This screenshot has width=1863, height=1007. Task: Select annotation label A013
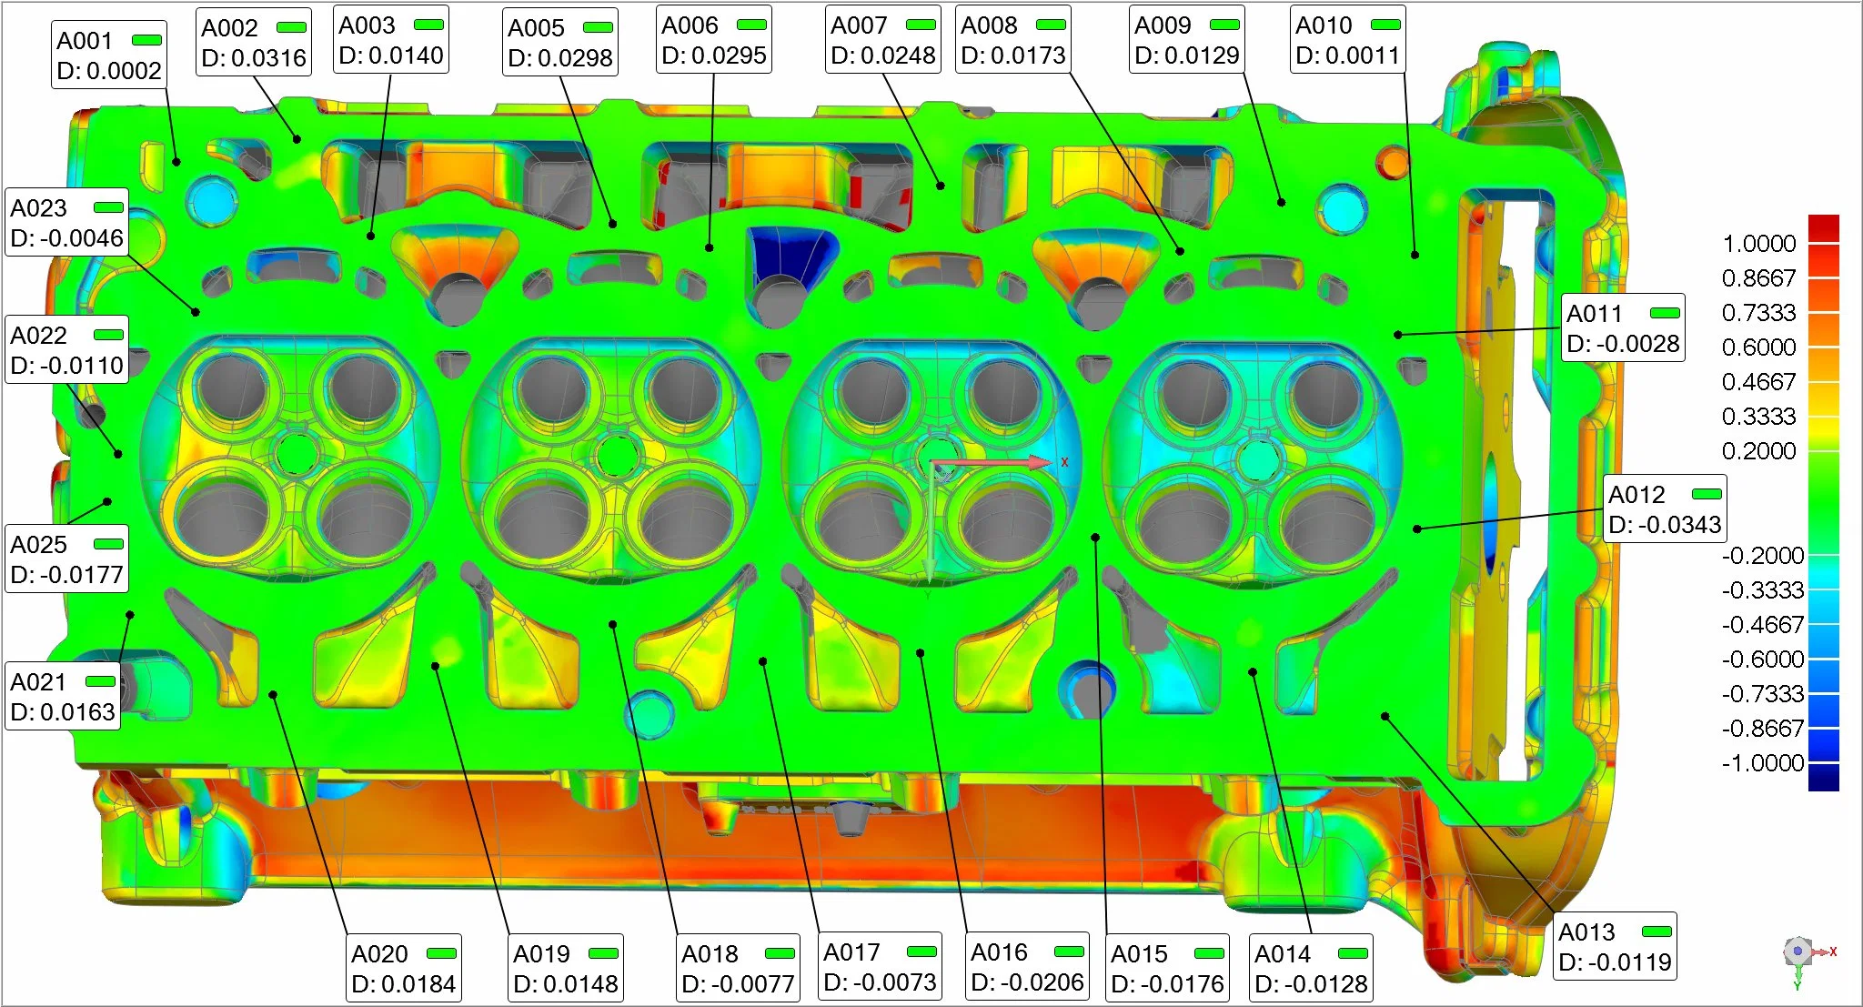(x=1615, y=946)
